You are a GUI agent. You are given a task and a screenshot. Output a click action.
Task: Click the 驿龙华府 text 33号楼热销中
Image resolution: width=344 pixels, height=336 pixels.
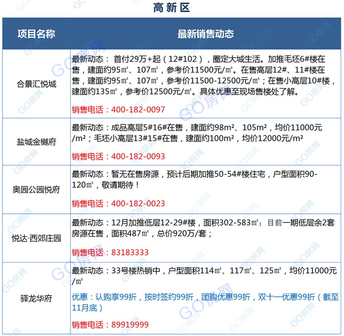(136, 271)
